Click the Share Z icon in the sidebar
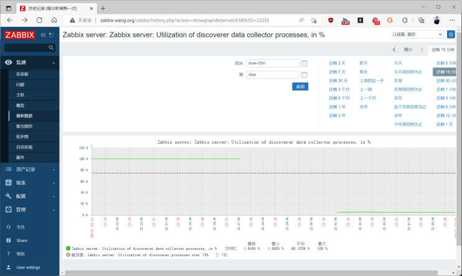Image resolution: width=462 pixels, height=276 pixels. pos(9,241)
